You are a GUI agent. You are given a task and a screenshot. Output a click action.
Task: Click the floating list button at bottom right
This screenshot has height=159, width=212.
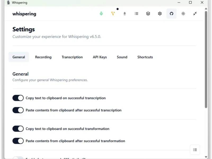click(x=195, y=150)
